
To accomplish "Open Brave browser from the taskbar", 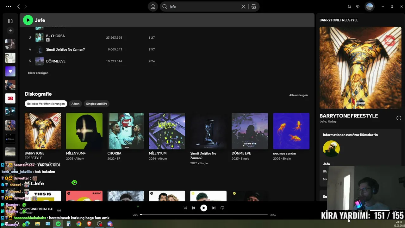I will pyautogui.click(x=89, y=224).
